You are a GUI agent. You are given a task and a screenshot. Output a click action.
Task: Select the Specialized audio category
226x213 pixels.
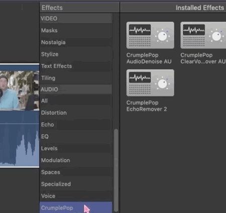click(x=76, y=184)
